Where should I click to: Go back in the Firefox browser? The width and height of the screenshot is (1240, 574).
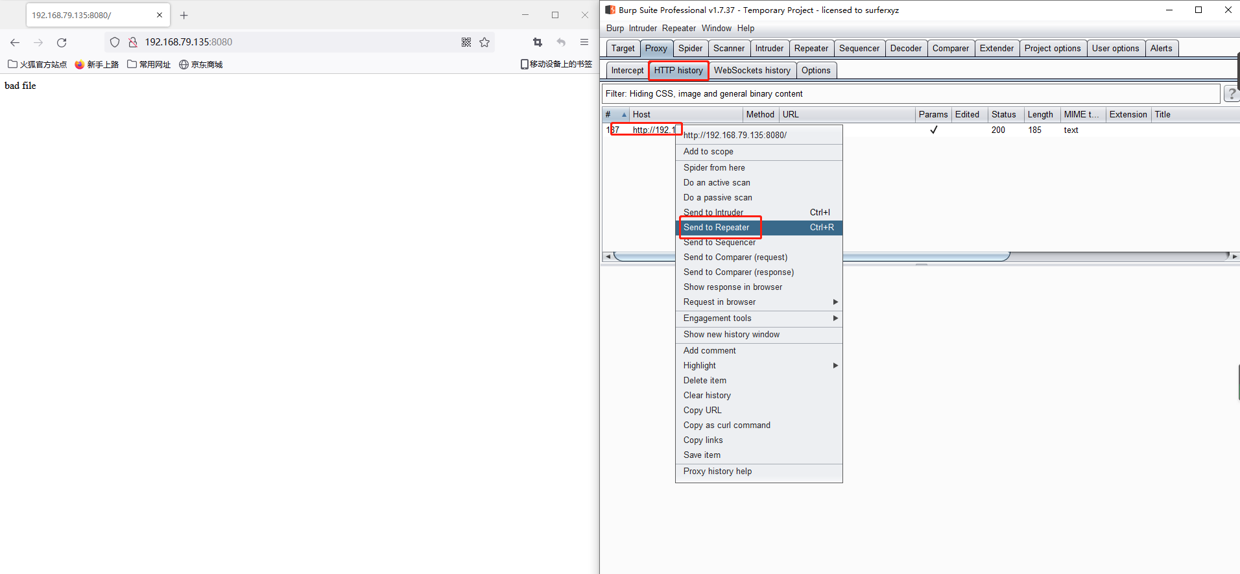pos(15,42)
